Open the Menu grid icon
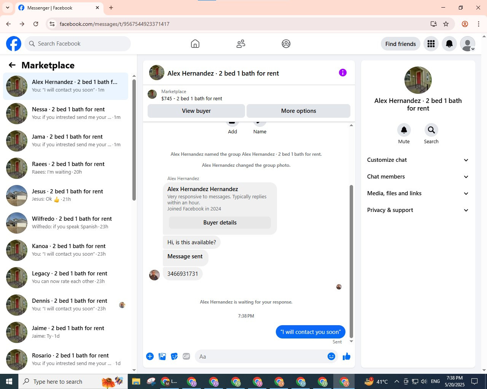Viewport: 487px width, 389px height. [431, 44]
